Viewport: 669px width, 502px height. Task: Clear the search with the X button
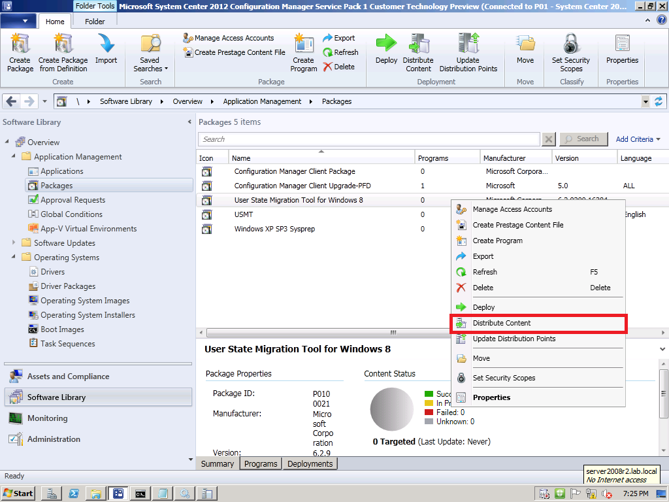[549, 139]
